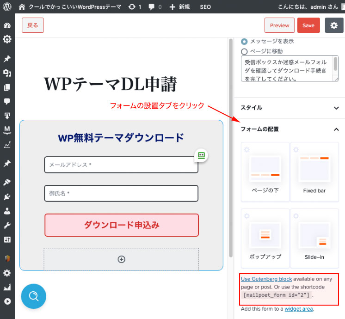
Task: Open the Posts pin icon in sidebar
Action: click(7, 59)
